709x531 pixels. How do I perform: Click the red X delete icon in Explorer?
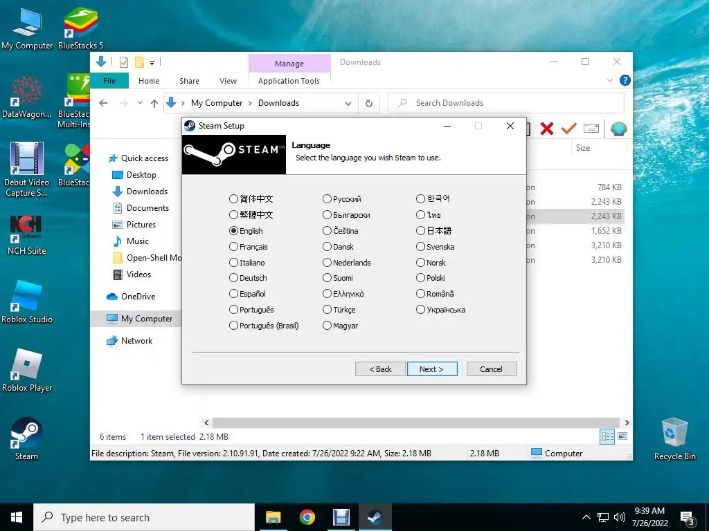point(547,129)
